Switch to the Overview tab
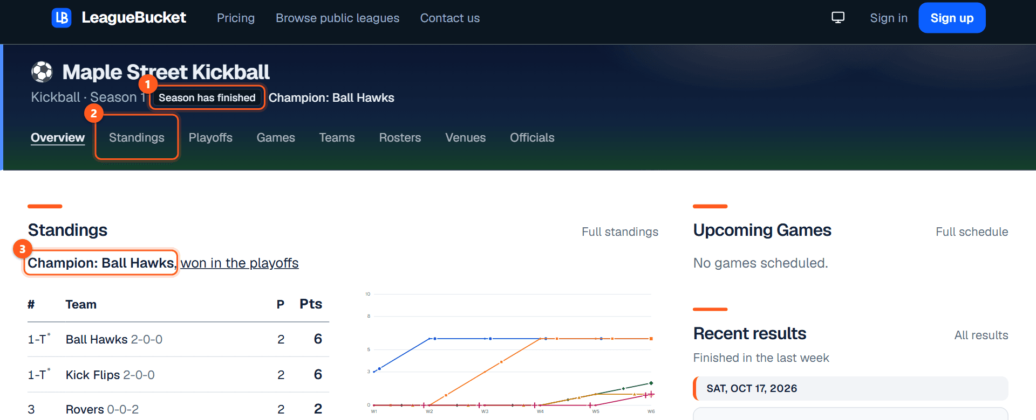 [58, 137]
